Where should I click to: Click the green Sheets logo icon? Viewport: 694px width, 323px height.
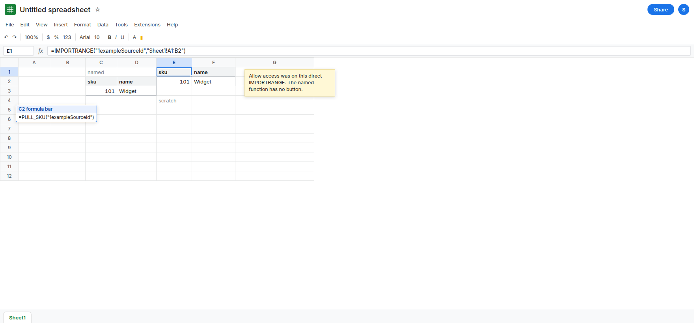[x=10, y=9]
